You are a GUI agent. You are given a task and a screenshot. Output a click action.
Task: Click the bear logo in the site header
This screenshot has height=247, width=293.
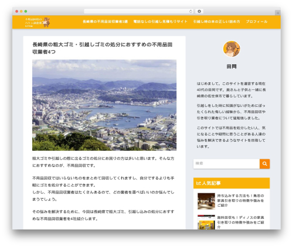(x=46, y=22)
